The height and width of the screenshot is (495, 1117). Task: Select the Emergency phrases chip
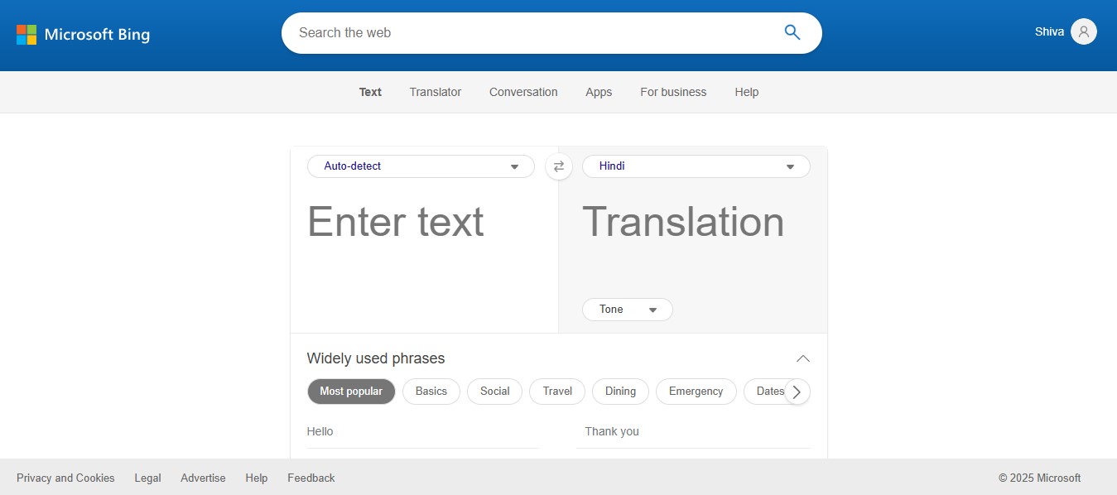(x=696, y=391)
